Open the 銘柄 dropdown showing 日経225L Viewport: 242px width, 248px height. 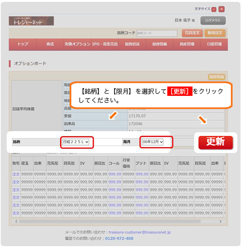[76, 142]
